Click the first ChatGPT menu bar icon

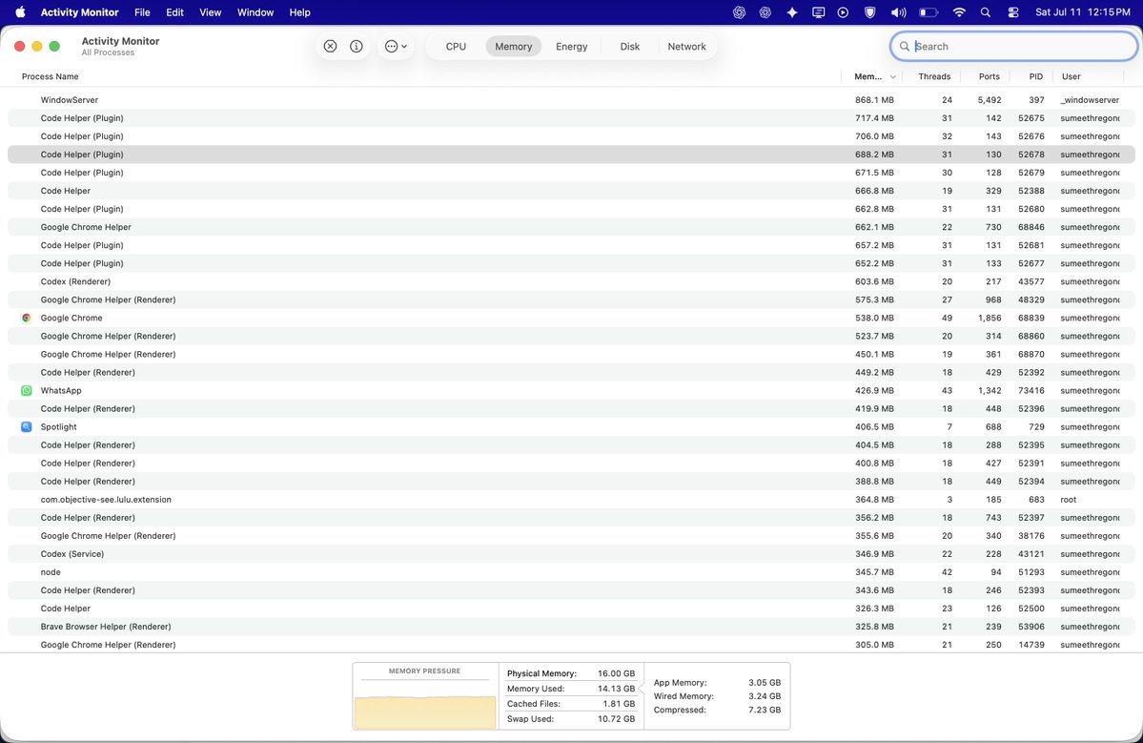coord(739,12)
